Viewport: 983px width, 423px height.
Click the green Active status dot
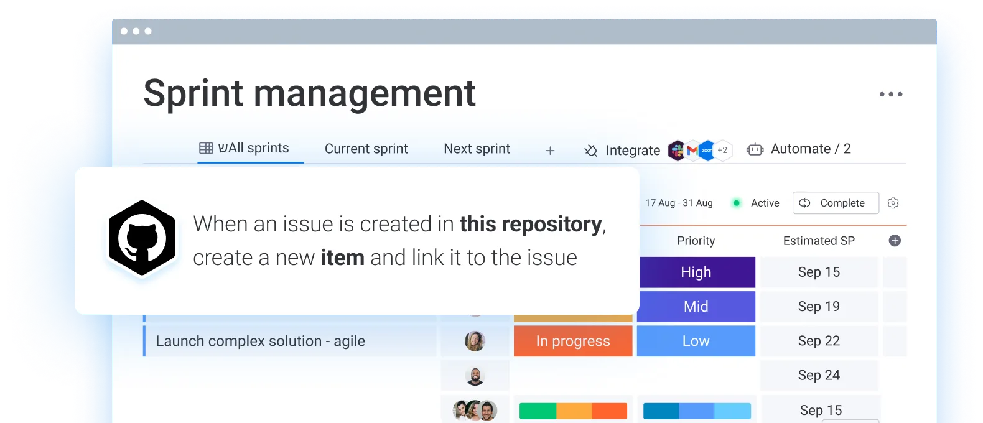[x=737, y=203]
